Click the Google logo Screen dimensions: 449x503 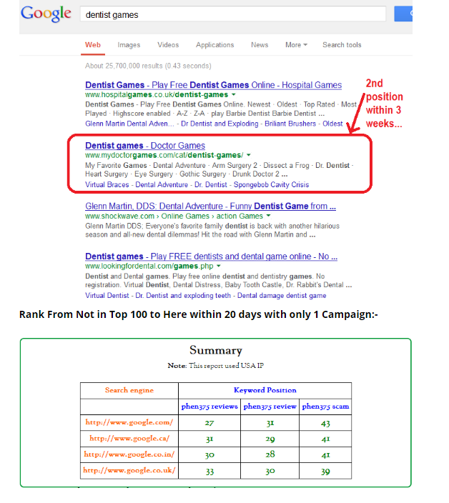[x=46, y=14]
